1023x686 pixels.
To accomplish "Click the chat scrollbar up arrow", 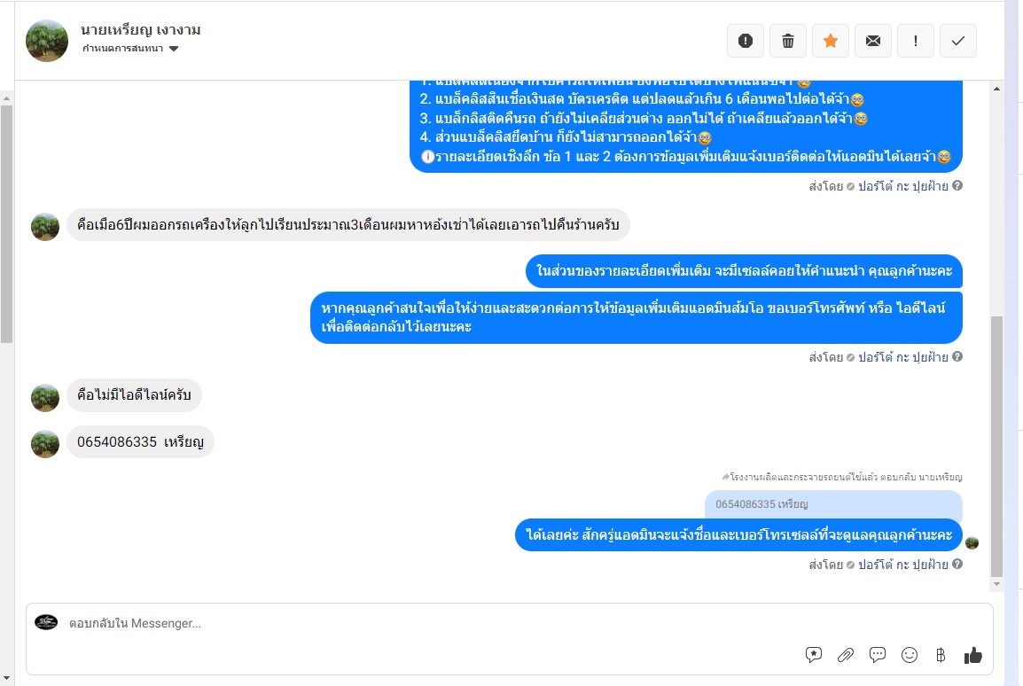I will [996, 89].
